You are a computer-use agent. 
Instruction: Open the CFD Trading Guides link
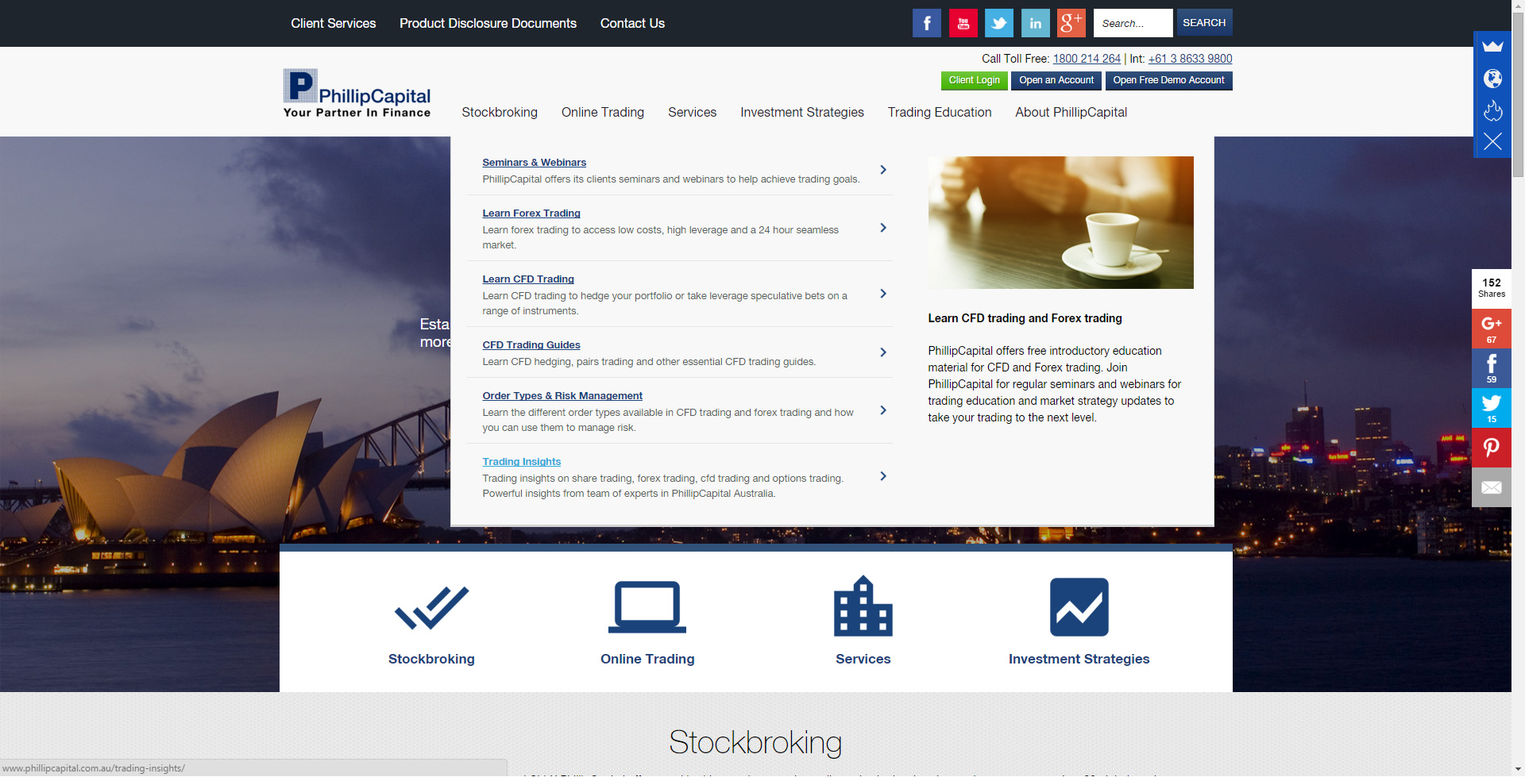click(531, 345)
